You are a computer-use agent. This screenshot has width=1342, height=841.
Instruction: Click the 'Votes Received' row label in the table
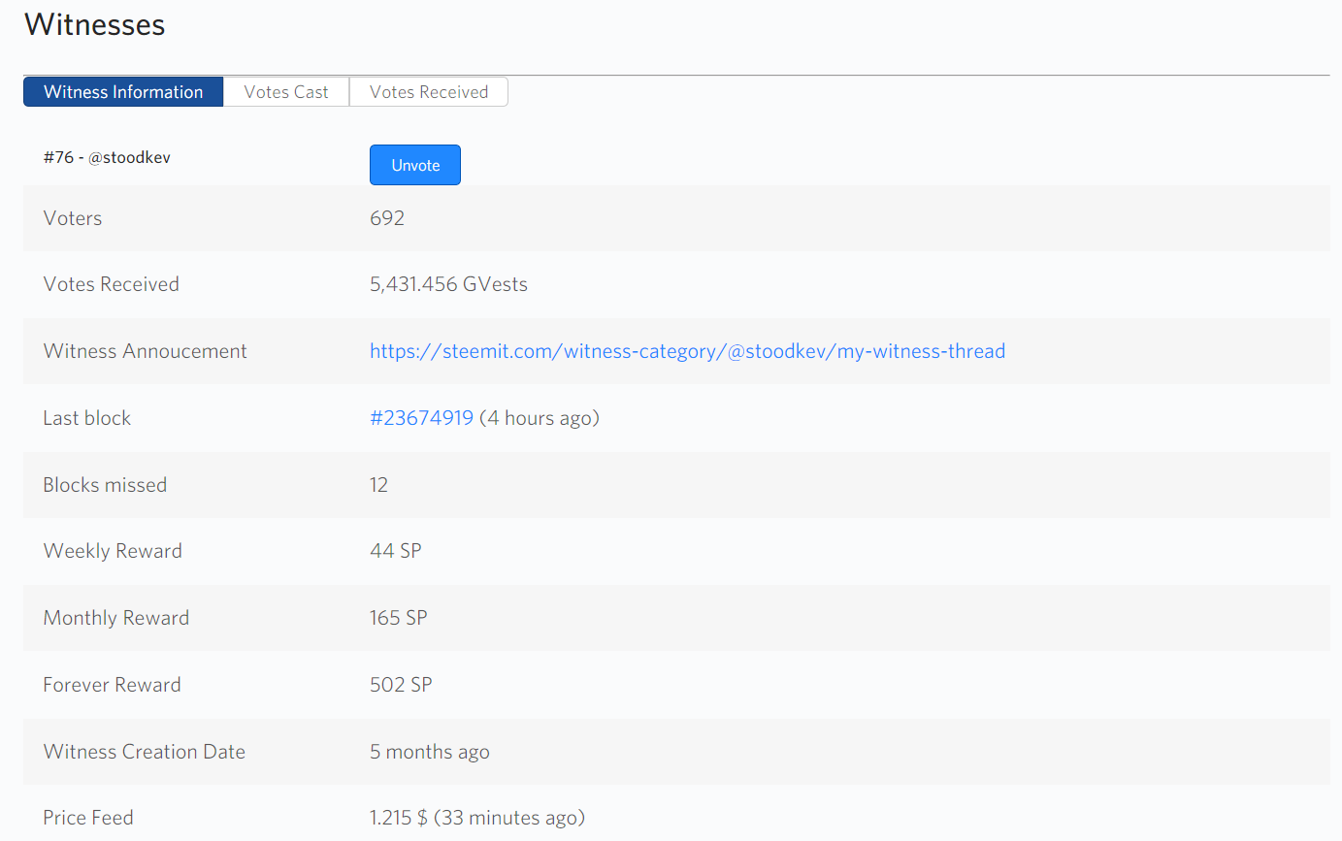(x=112, y=284)
